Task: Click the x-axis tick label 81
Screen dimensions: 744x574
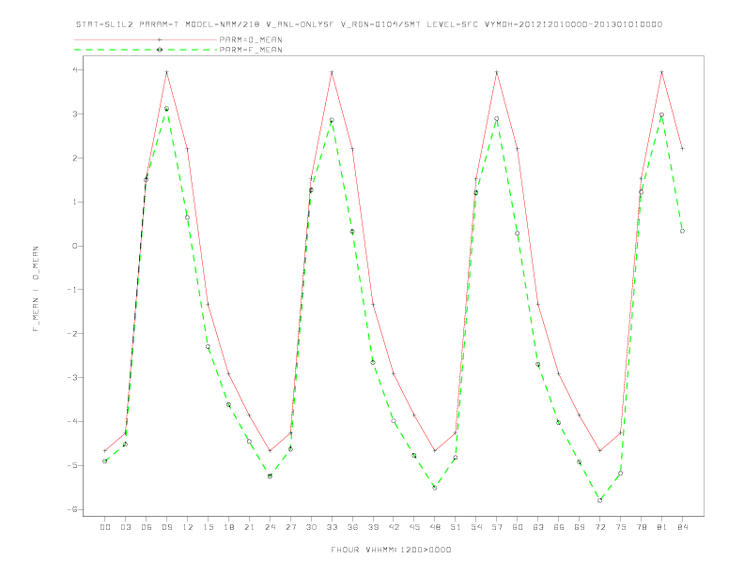Action: 662,527
